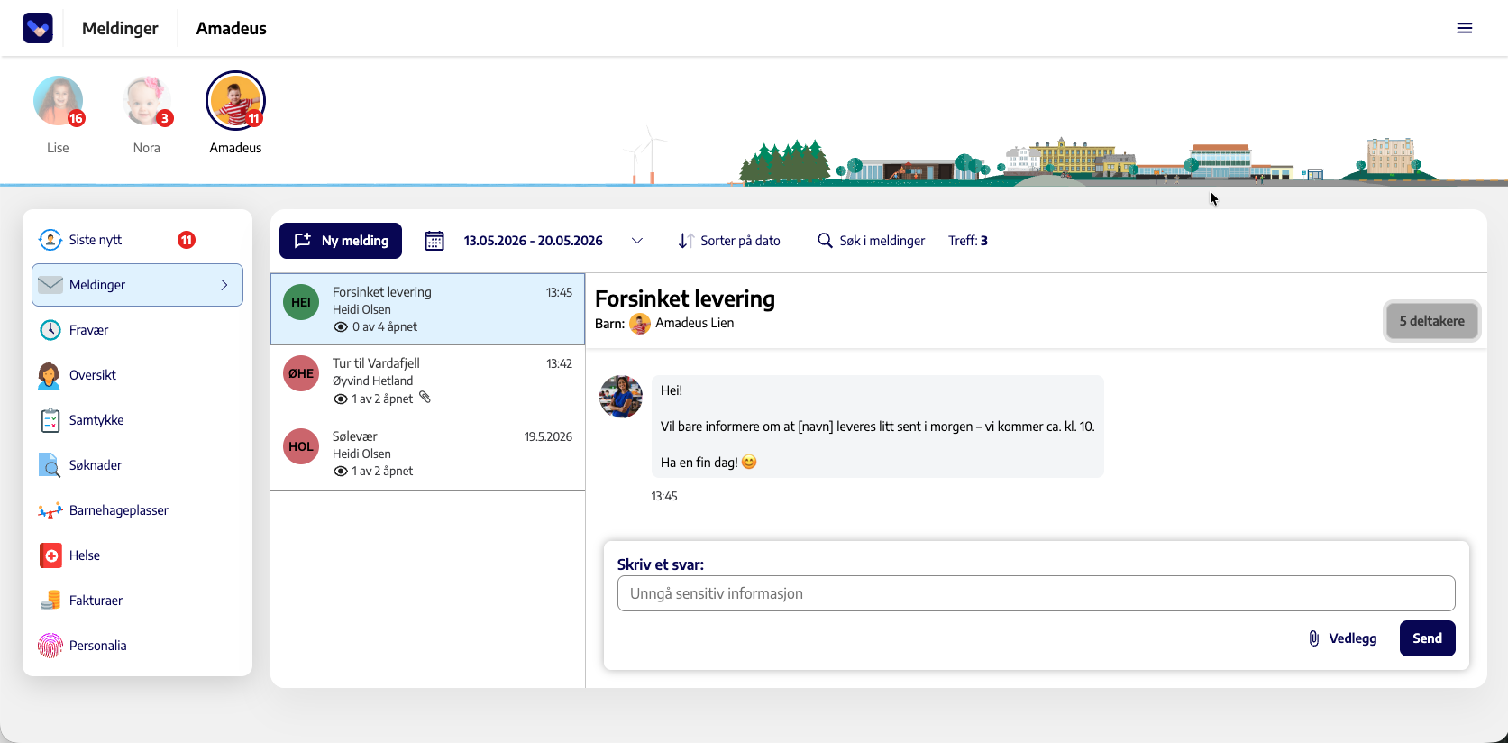Open Barnehageplasser in the sidebar
This screenshot has height=743, width=1508.
137,510
